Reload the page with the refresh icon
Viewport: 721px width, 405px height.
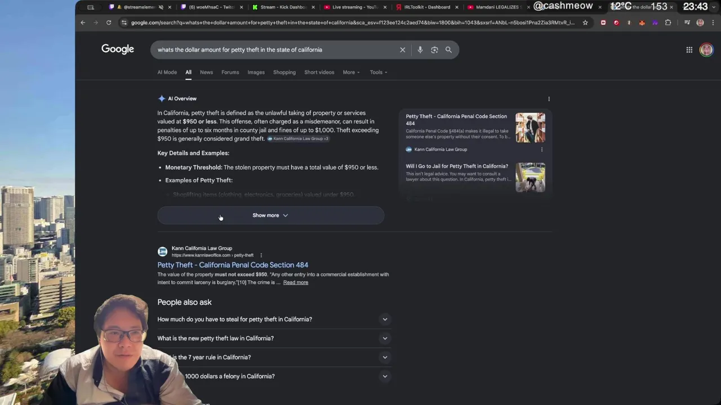point(109,22)
